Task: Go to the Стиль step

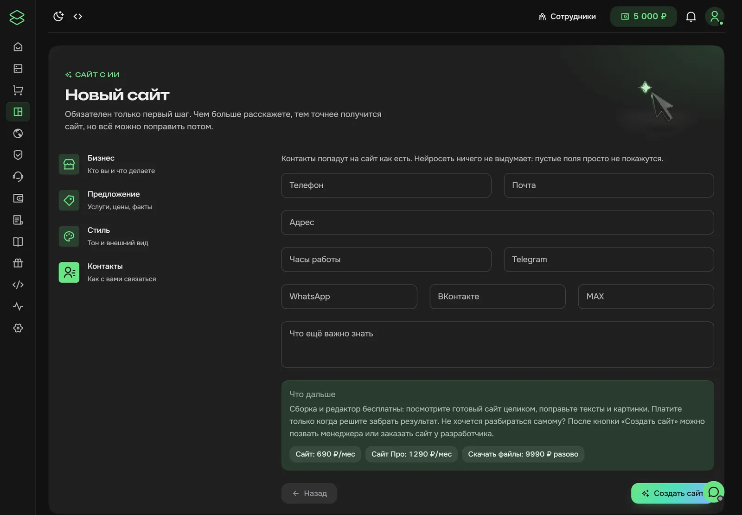Action: click(x=104, y=236)
